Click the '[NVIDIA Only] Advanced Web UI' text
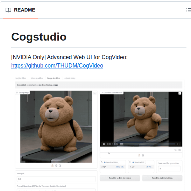 [69, 57]
